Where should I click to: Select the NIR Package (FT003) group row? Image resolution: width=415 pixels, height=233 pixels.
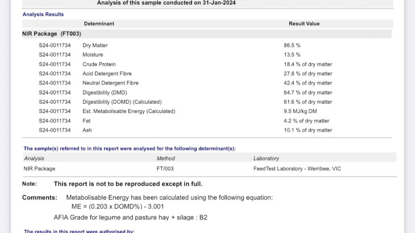(52, 34)
